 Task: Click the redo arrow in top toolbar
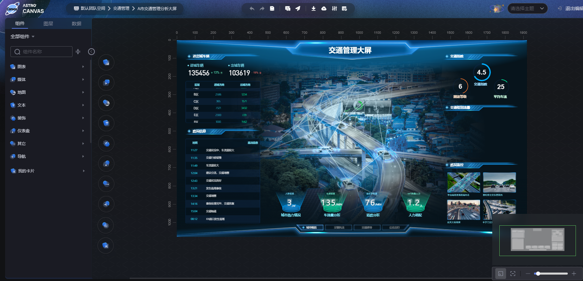click(262, 8)
